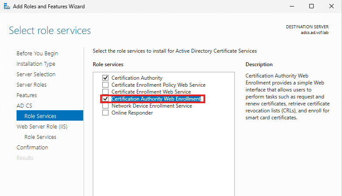Untick Certification Authority Web Enrollment checkbox
This screenshot has width=342, height=196.
click(105, 99)
